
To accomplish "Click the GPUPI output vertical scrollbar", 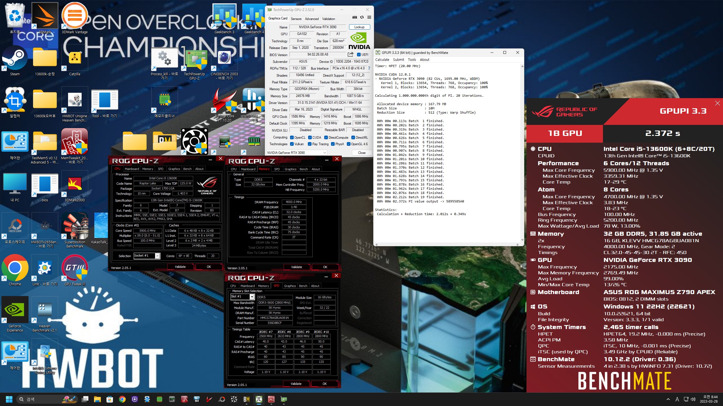I will click(x=522, y=153).
